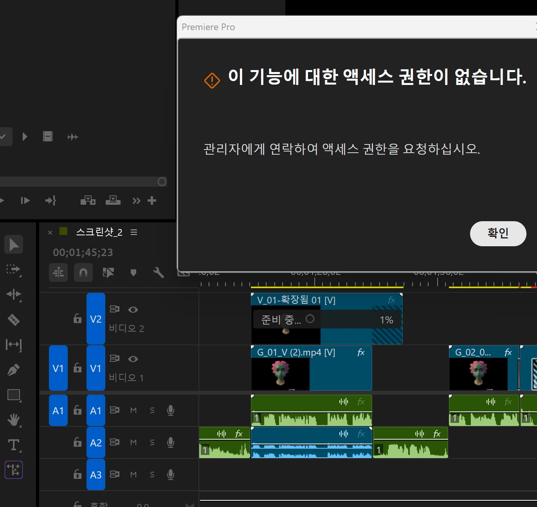
Task: Select the Generative Extend tool
Action: 14,470
